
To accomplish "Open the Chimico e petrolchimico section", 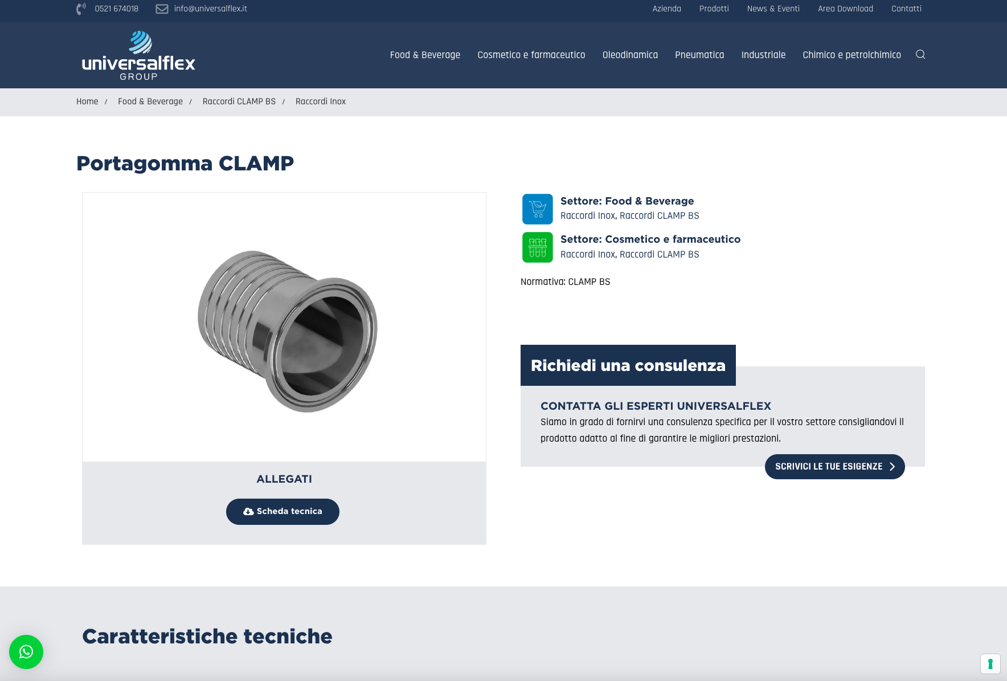I will point(852,55).
